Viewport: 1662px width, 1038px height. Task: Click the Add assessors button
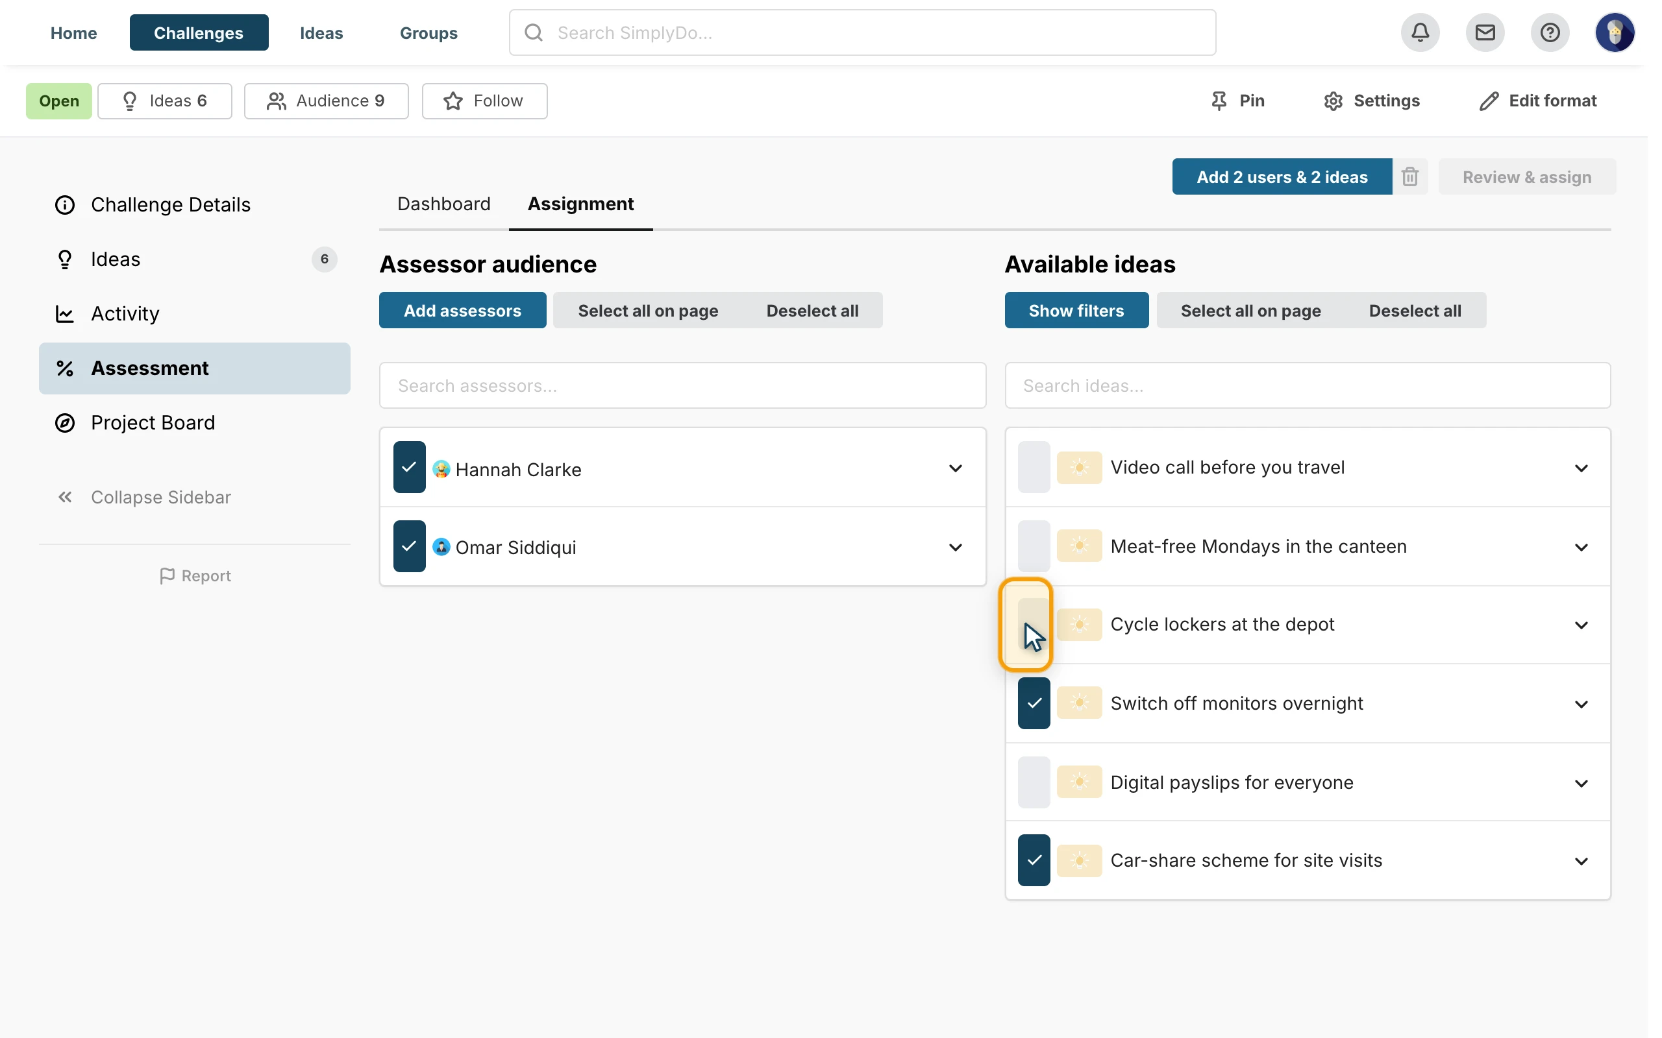tap(462, 310)
